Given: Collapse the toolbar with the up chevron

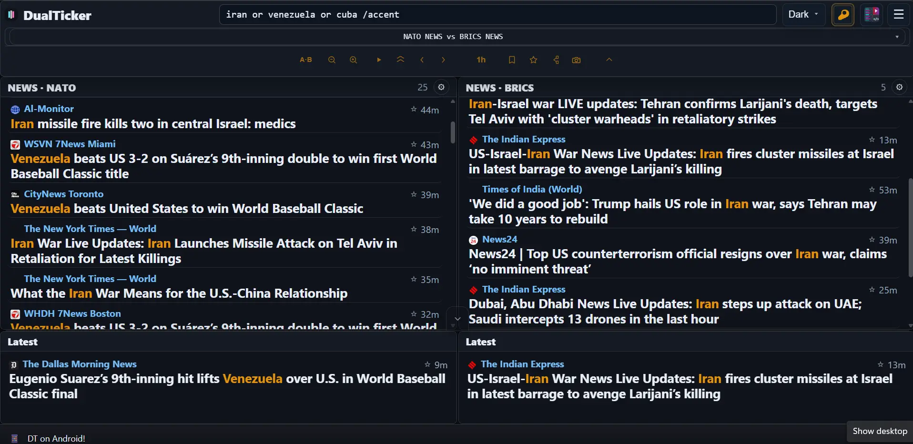Looking at the screenshot, I should tap(609, 60).
